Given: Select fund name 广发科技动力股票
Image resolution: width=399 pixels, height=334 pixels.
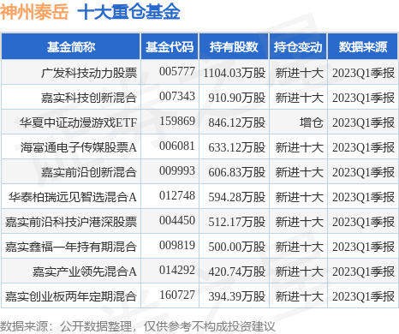Looking at the screenshot, I should [x=89, y=73].
